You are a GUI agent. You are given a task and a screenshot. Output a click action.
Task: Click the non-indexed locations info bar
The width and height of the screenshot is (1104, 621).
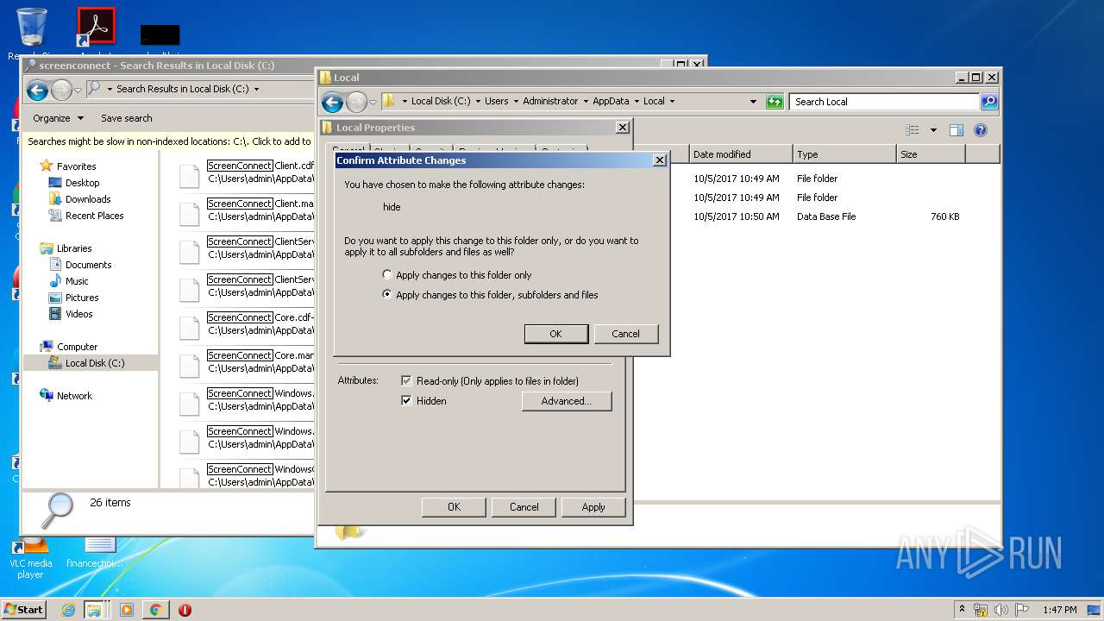(169, 141)
